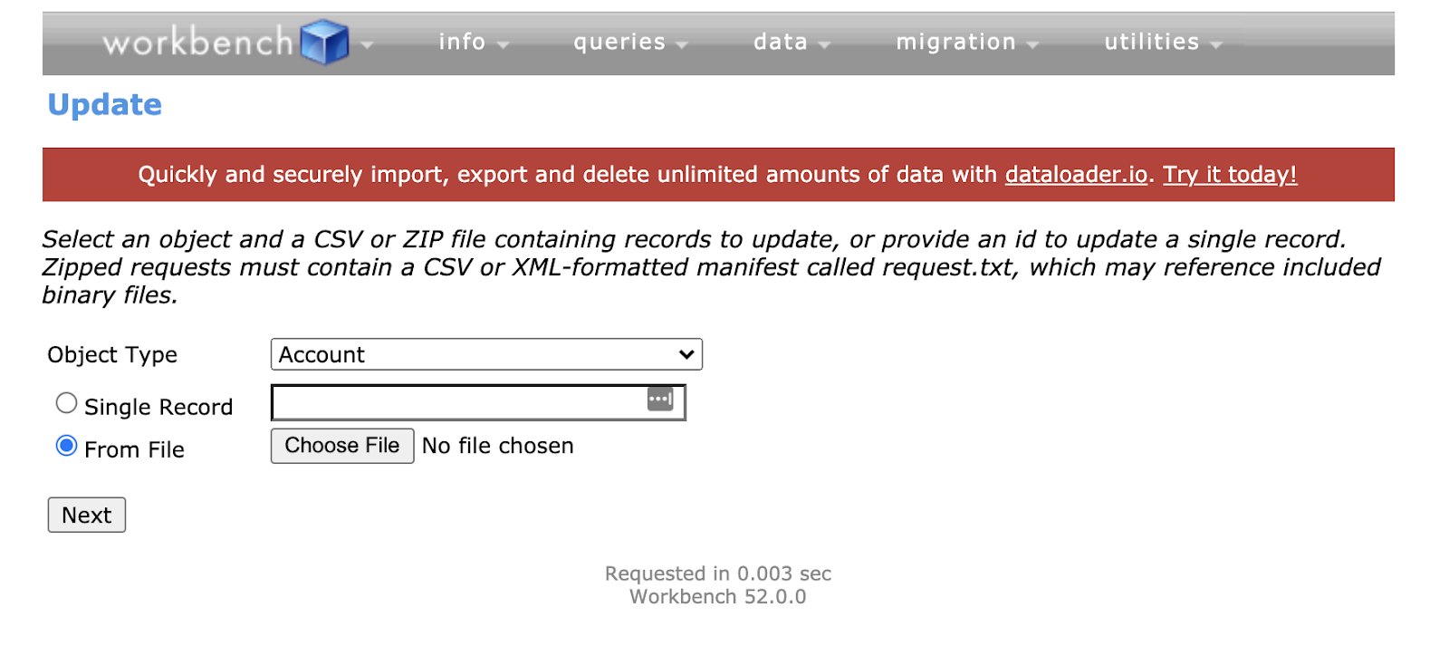Image resolution: width=1449 pixels, height=646 pixels.
Task: Click the workbench text logo
Action: (x=198, y=42)
